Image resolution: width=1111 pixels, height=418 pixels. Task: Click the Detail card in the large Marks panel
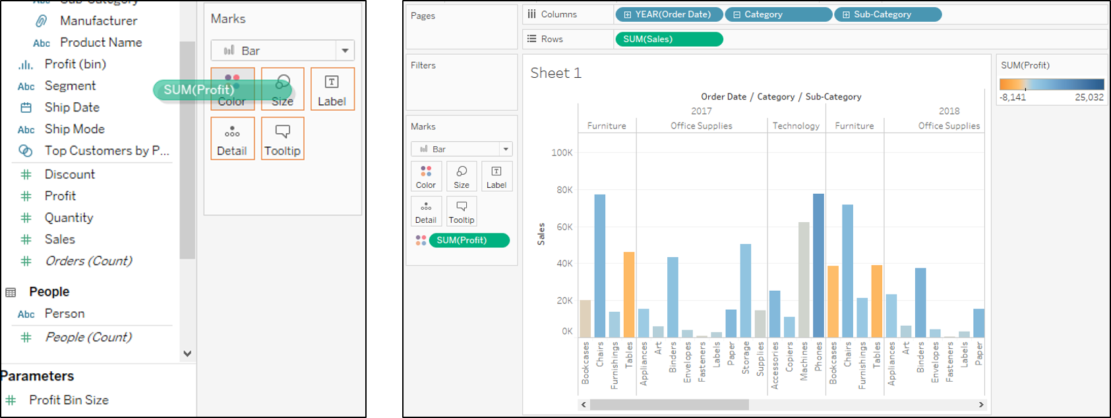pyautogui.click(x=232, y=138)
